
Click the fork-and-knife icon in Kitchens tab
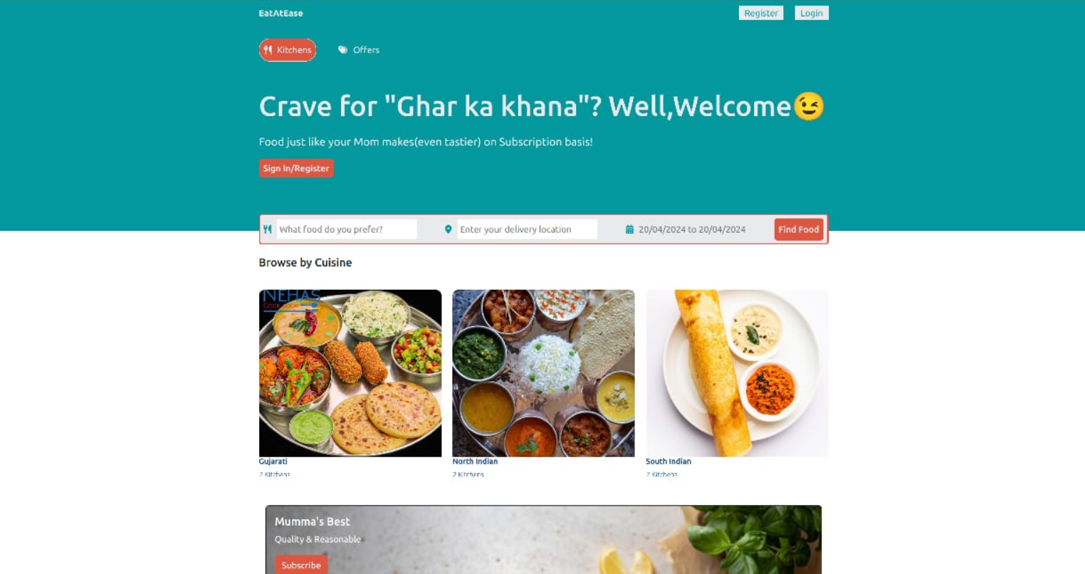(268, 50)
